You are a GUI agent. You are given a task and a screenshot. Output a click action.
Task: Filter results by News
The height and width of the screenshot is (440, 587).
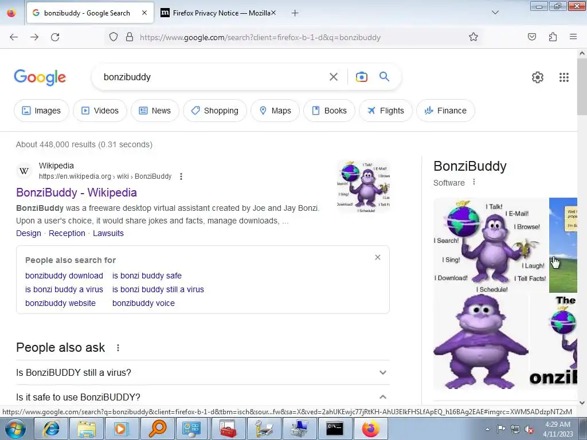click(155, 111)
